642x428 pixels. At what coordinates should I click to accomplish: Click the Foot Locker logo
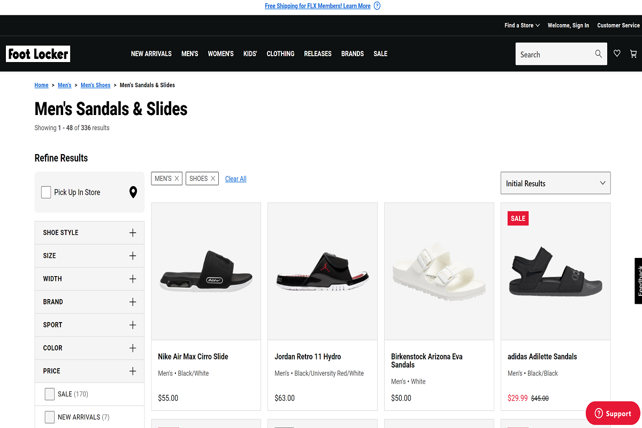(x=38, y=53)
